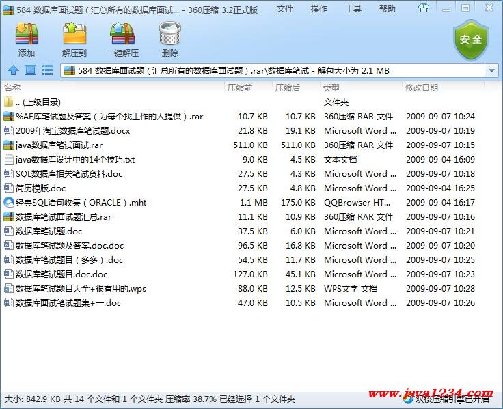Select file name 数据库笔试面试题汇总.rar

point(64,216)
